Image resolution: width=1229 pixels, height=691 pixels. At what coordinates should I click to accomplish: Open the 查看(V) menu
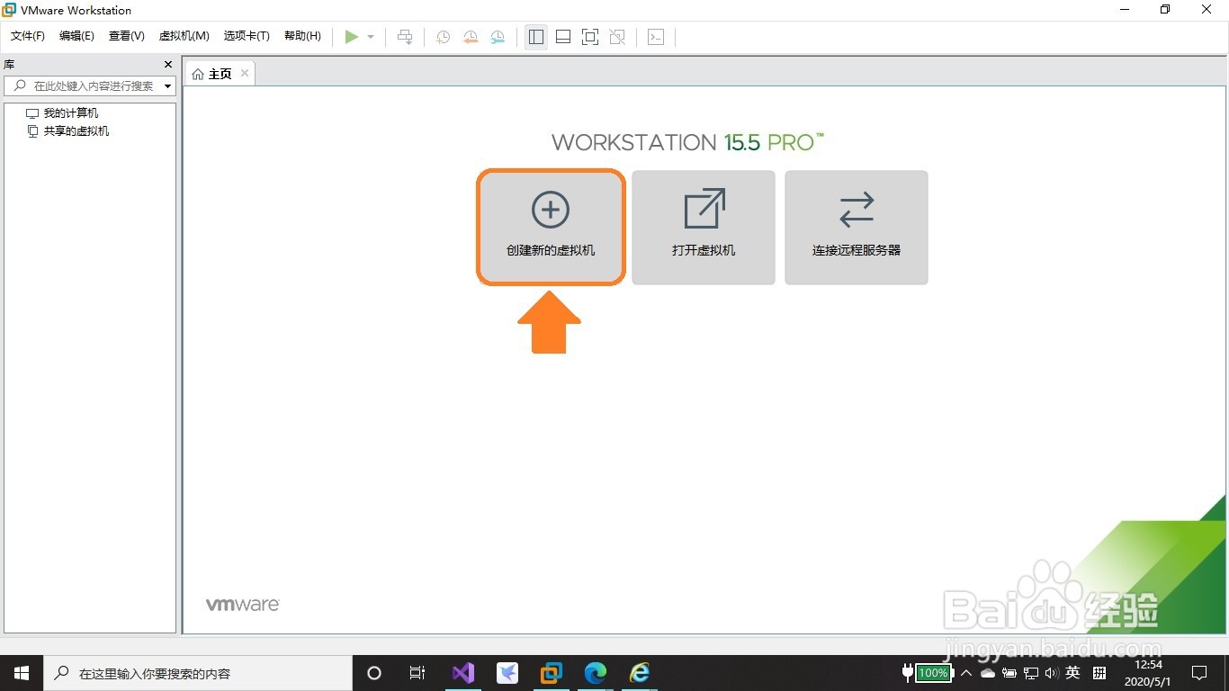click(x=127, y=36)
